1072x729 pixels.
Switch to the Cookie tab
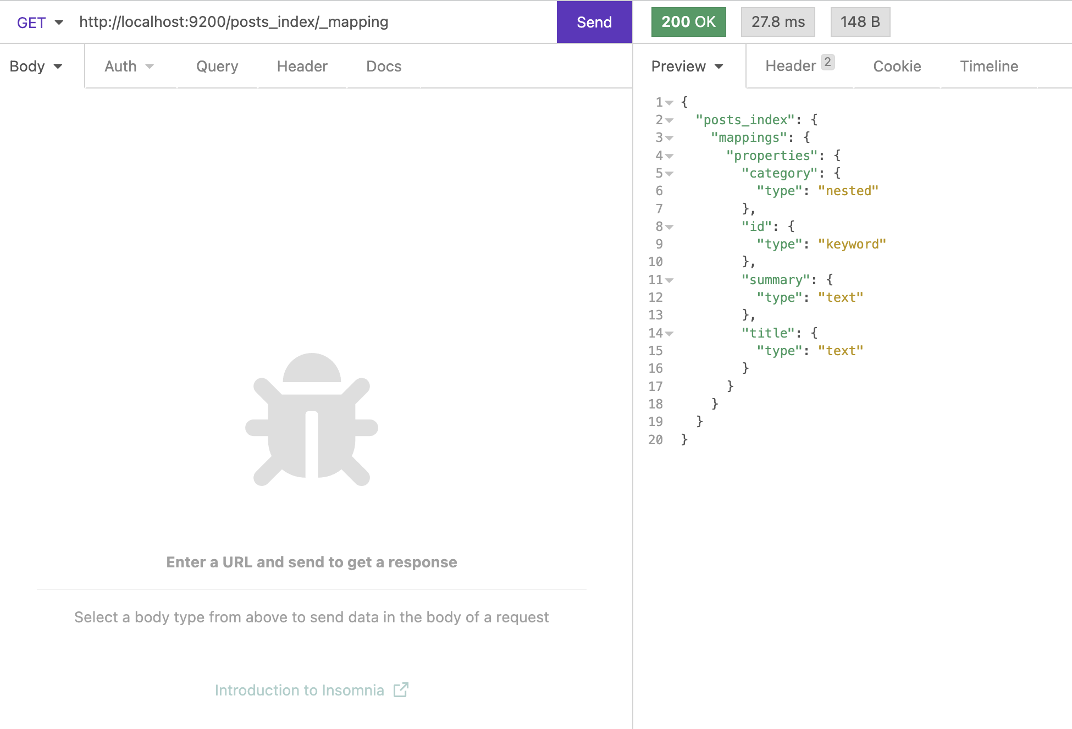[x=896, y=66]
